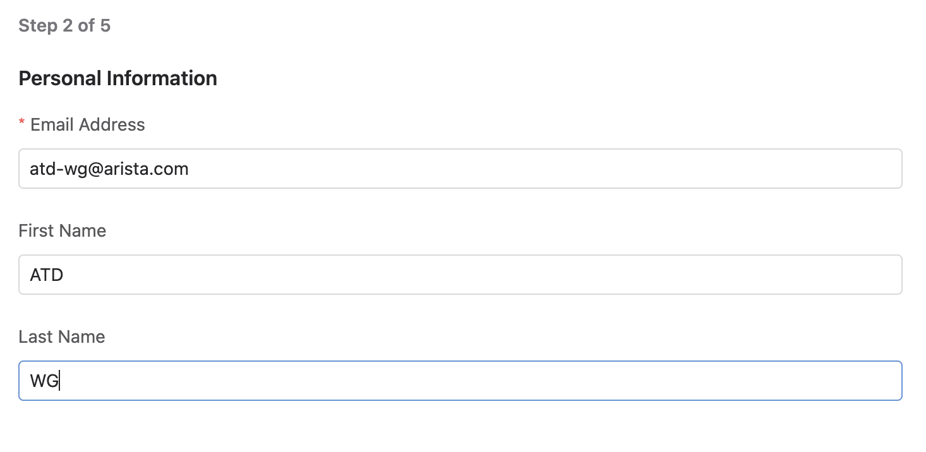Click the word Step in the progress text

coord(33,26)
